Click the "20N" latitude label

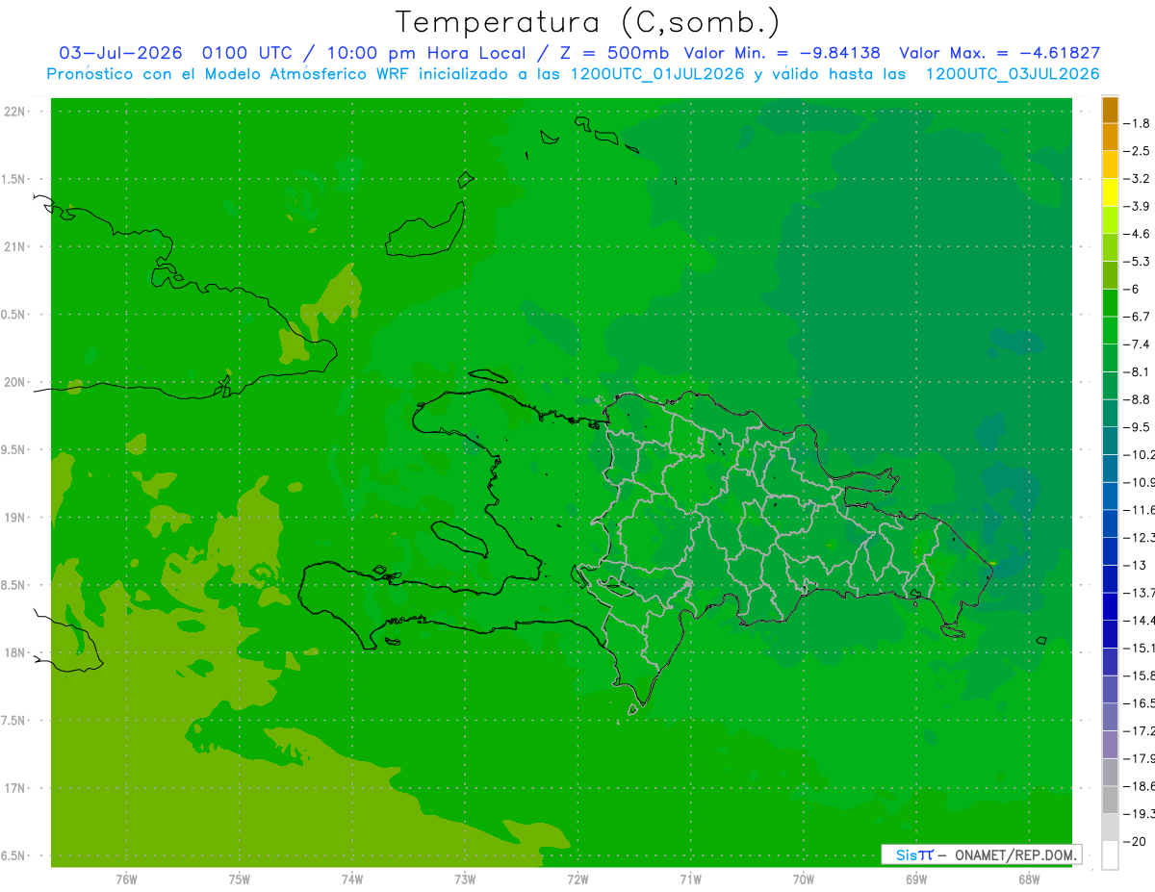pyautogui.click(x=14, y=382)
